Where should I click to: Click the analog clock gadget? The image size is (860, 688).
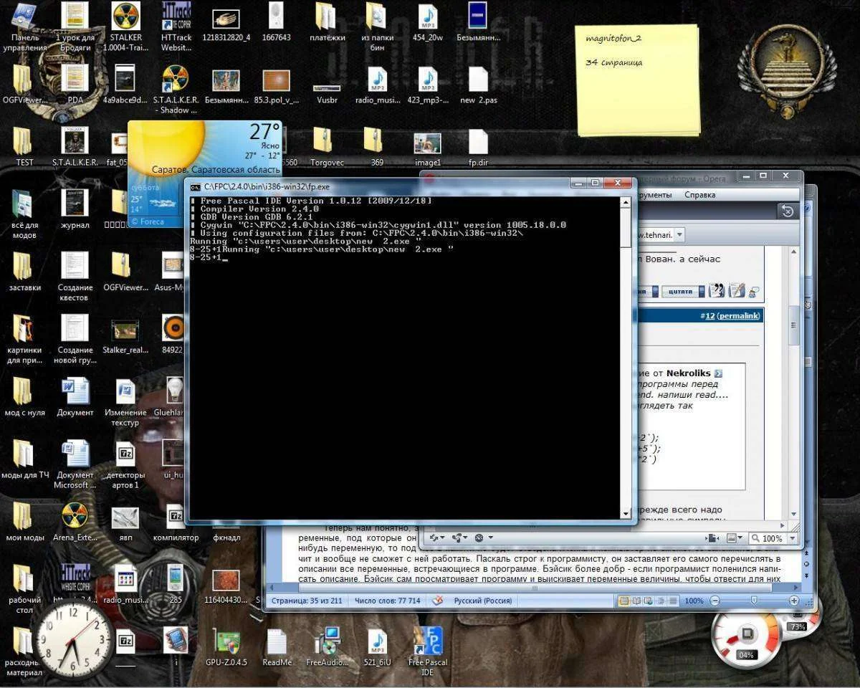tap(73, 640)
